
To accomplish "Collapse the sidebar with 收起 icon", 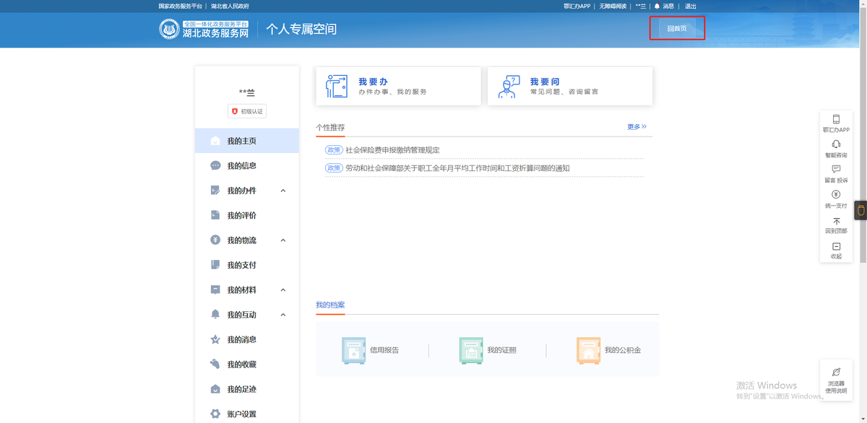I will pyautogui.click(x=836, y=247).
